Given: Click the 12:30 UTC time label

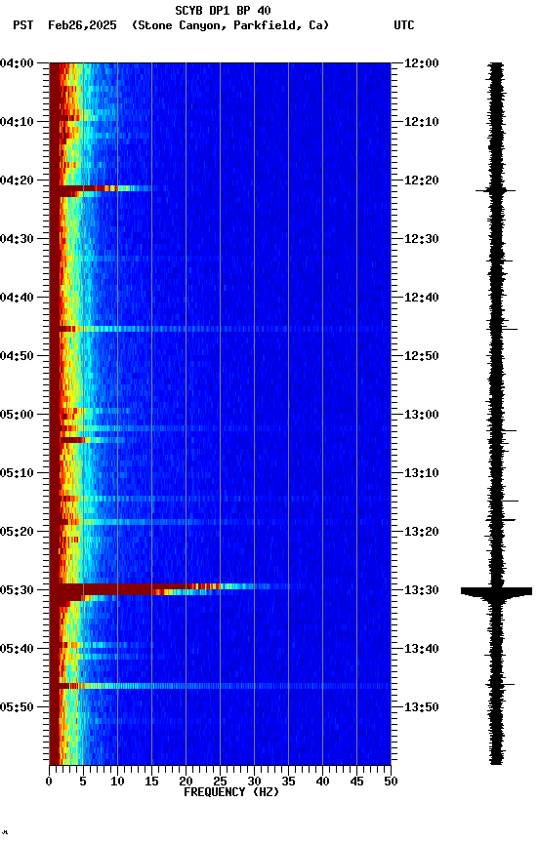Looking at the screenshot, I should [x=422, y=239].
